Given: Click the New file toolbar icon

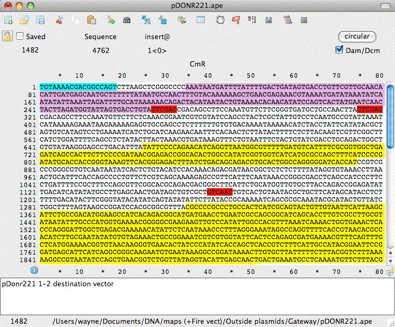Looking at the screenshot, I should tap(8, 21).
